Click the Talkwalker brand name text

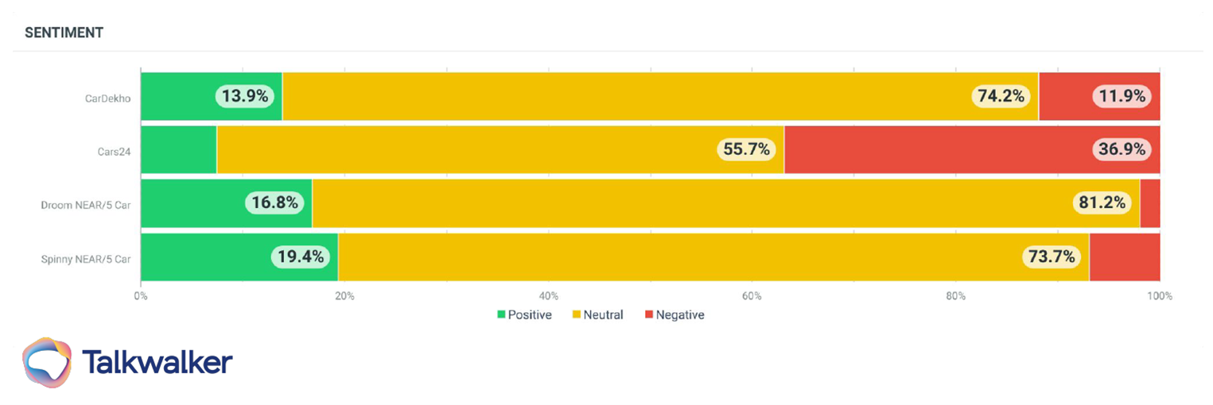point(157,362)
